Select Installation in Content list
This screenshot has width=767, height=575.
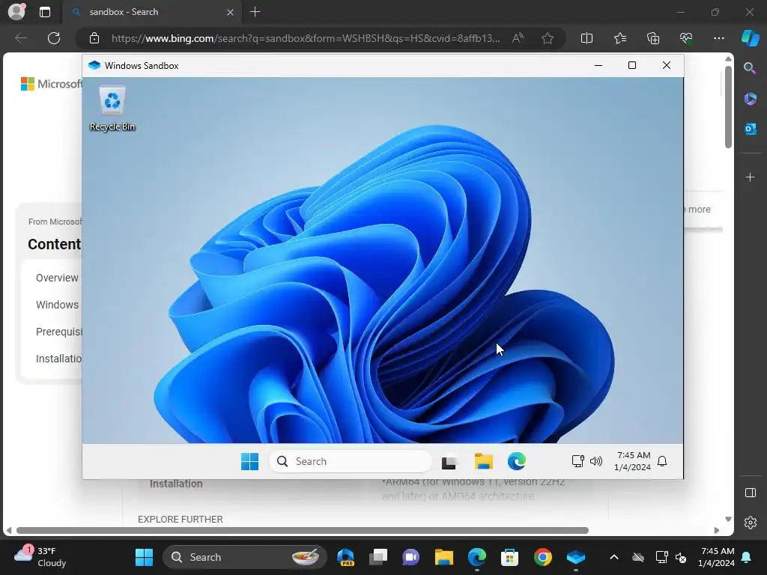(x=58, y=359)
